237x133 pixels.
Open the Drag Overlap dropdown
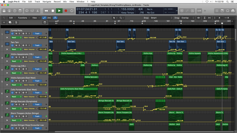(x=187, y=18)
